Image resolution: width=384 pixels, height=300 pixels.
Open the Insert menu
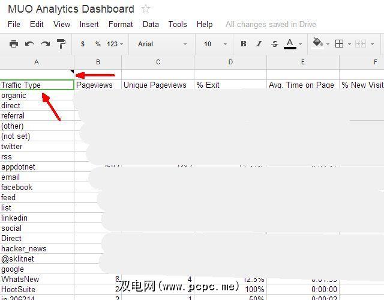pos(89,24)
